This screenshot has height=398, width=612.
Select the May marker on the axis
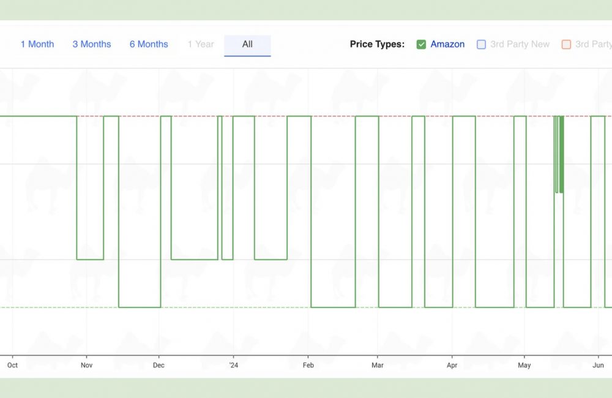pyautogui.click(x=524, y=366)
